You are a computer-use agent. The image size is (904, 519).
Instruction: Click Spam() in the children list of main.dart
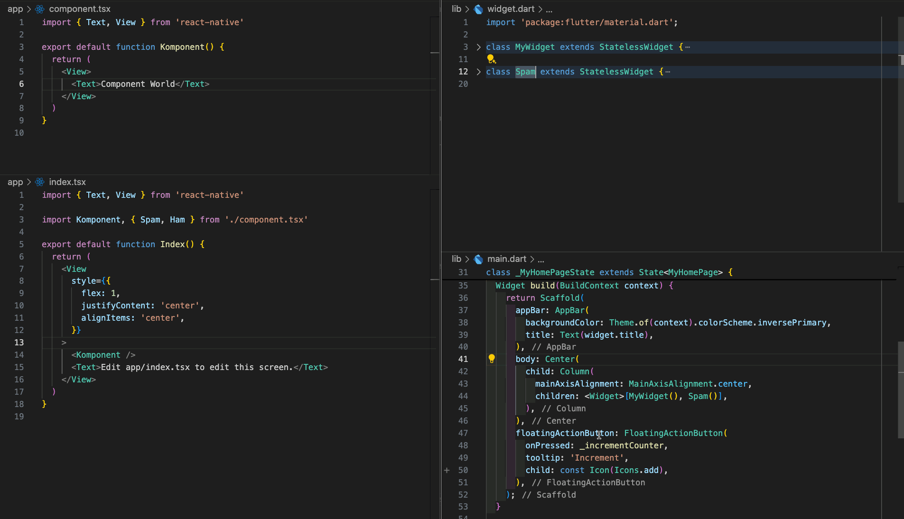point(703,396)
